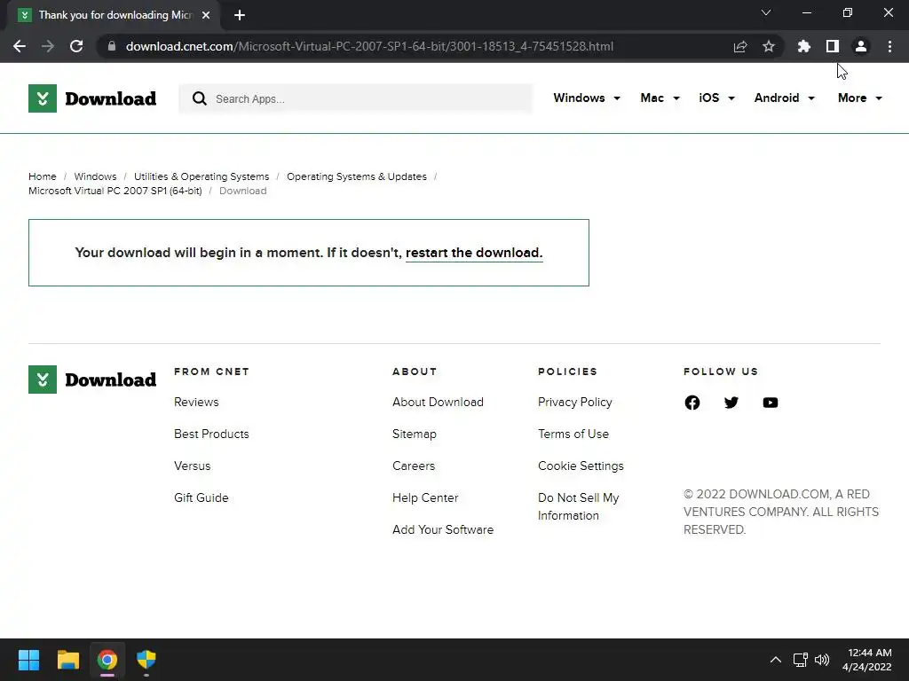Open the Extensions puzzle icon
Viewport: 909px width, 681px height.
click(803, 46)
